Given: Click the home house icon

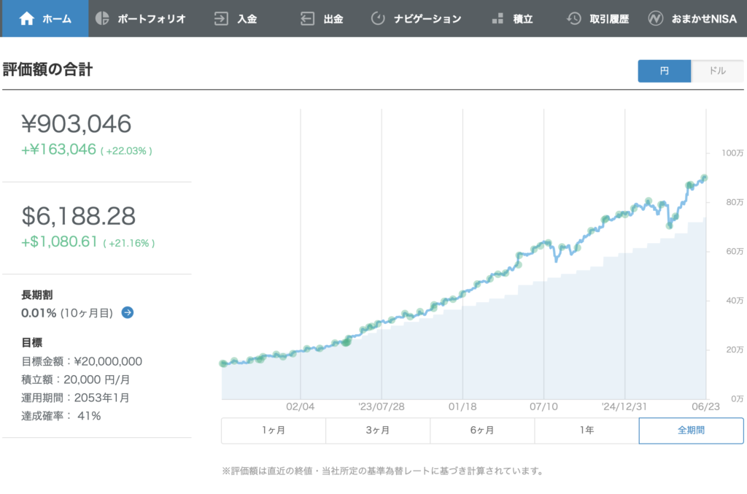Looking at the screenshot, I should pos(27,18).
